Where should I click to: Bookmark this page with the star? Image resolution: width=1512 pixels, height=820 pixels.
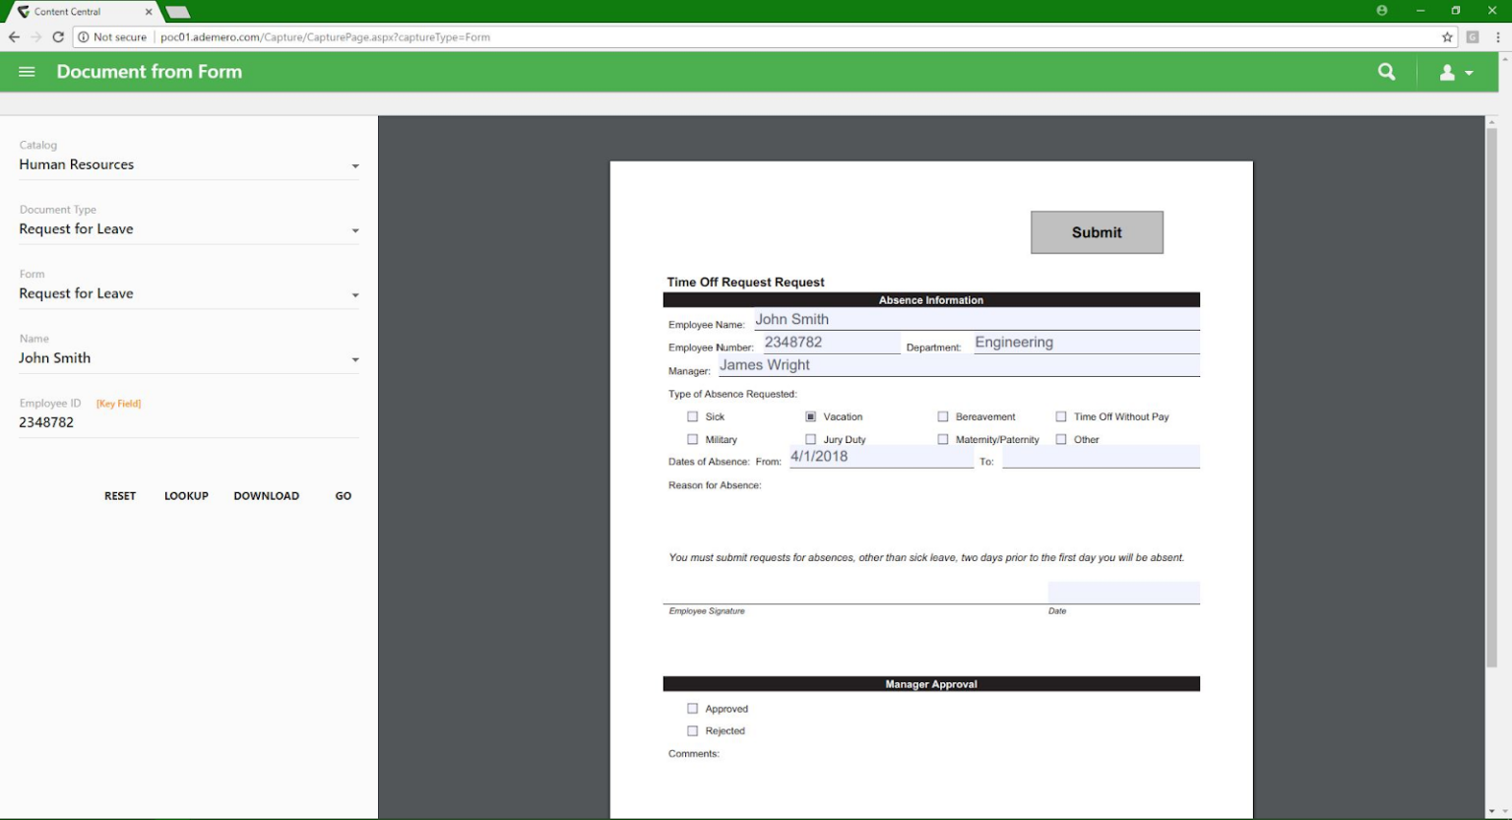[1446, 36]
